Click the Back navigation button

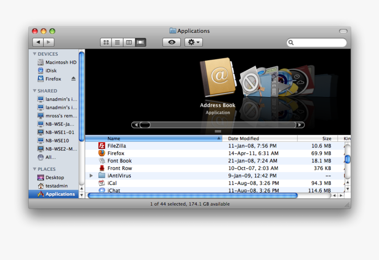point(38,42)
